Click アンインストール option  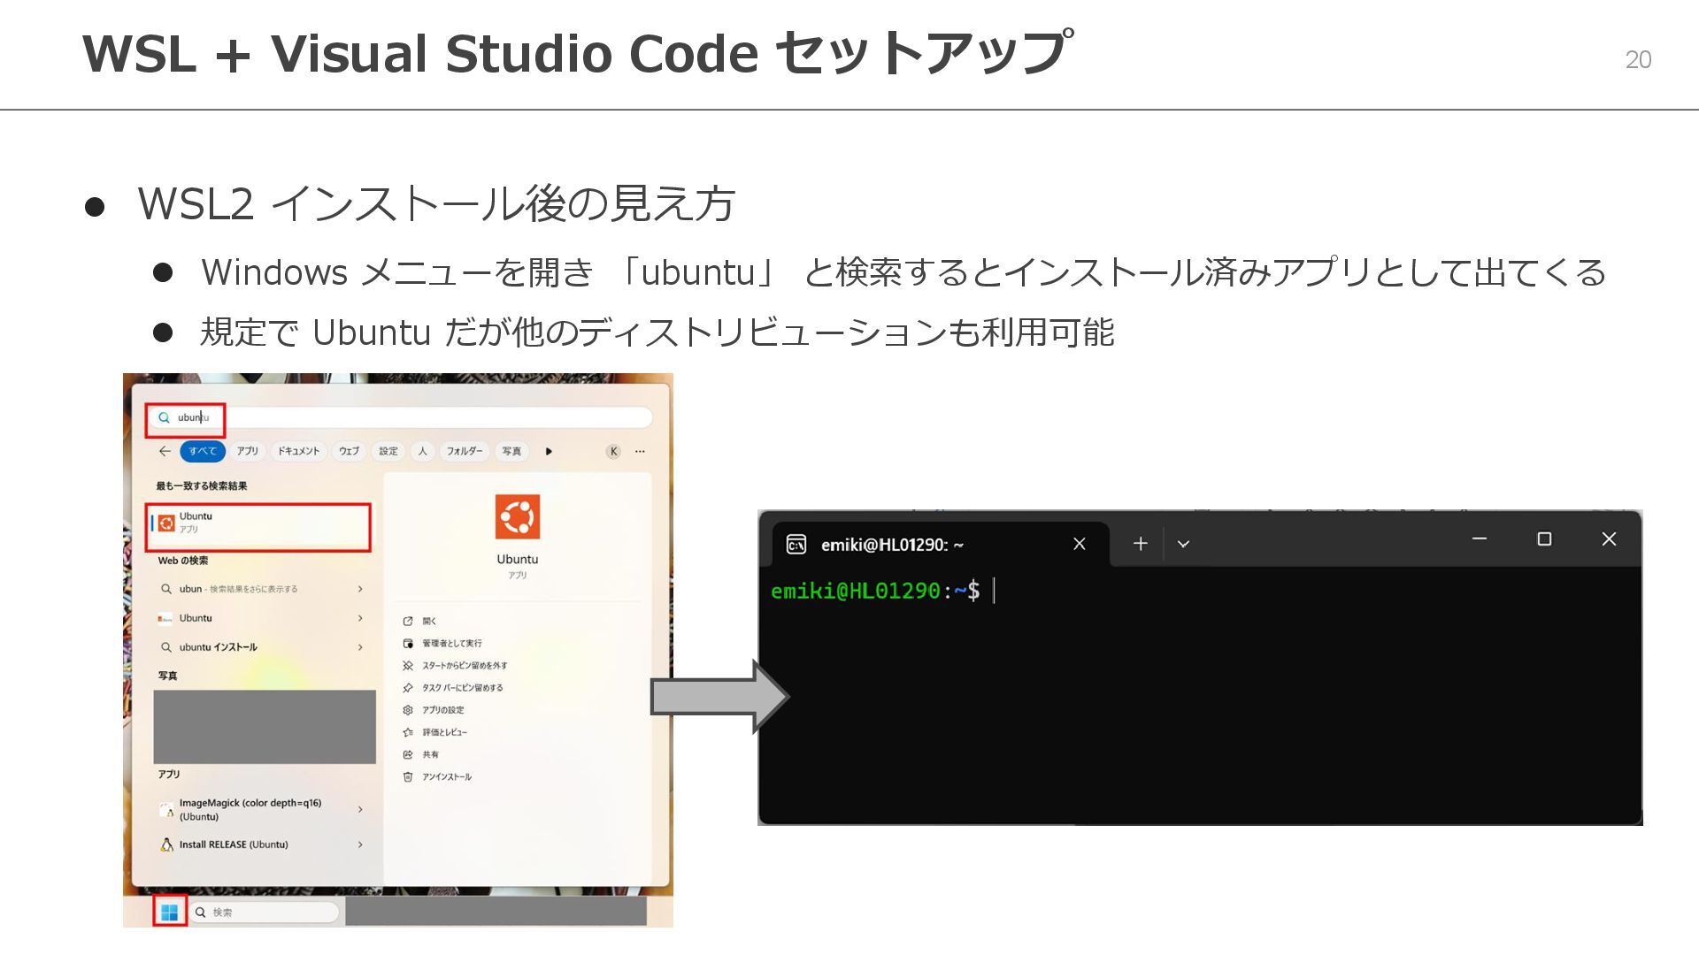click(x=447, y=776)
